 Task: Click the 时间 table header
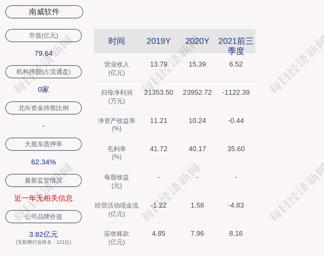(x=117, y=41)
